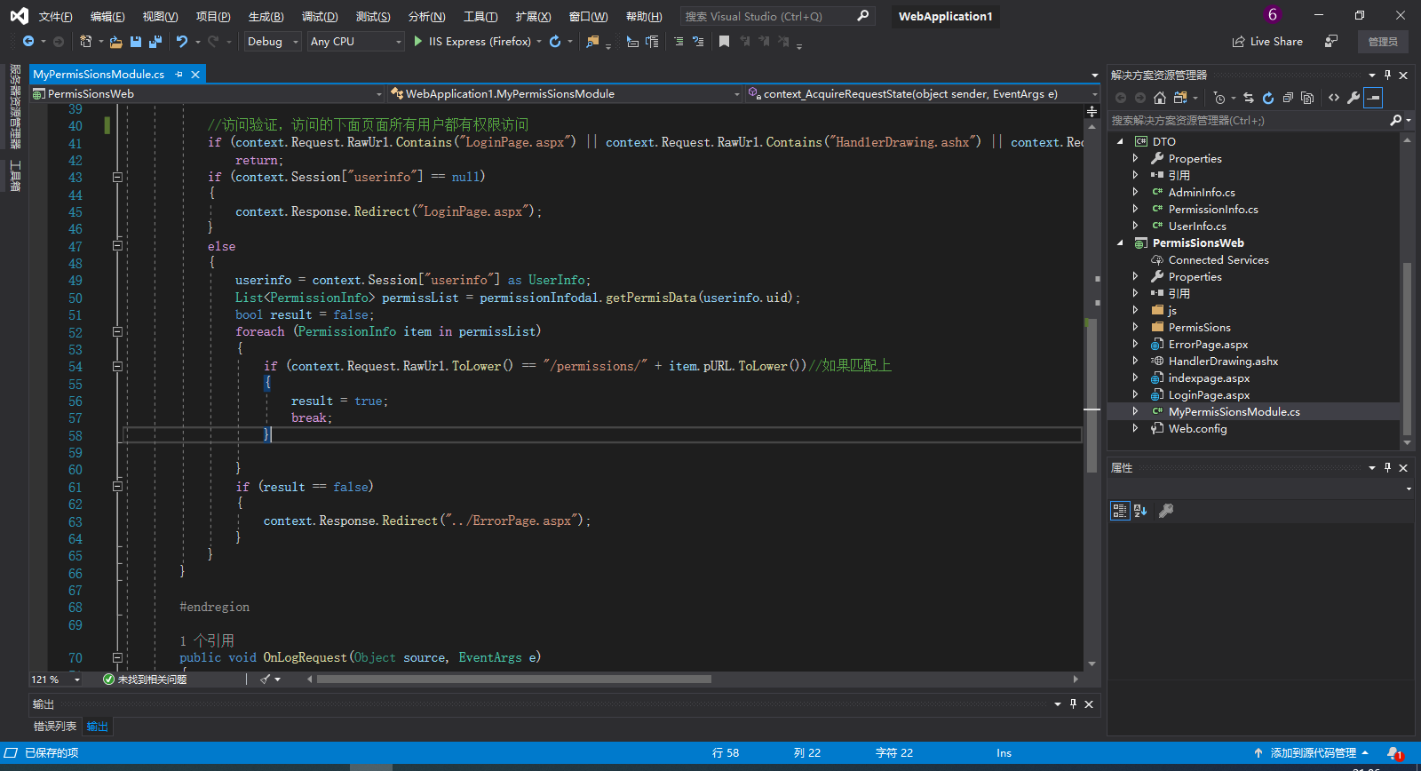This screenshot has width=1421, height=771.
Task: Expand the PermisSions folder in Solution Explorer
Action: point(1135,328)
